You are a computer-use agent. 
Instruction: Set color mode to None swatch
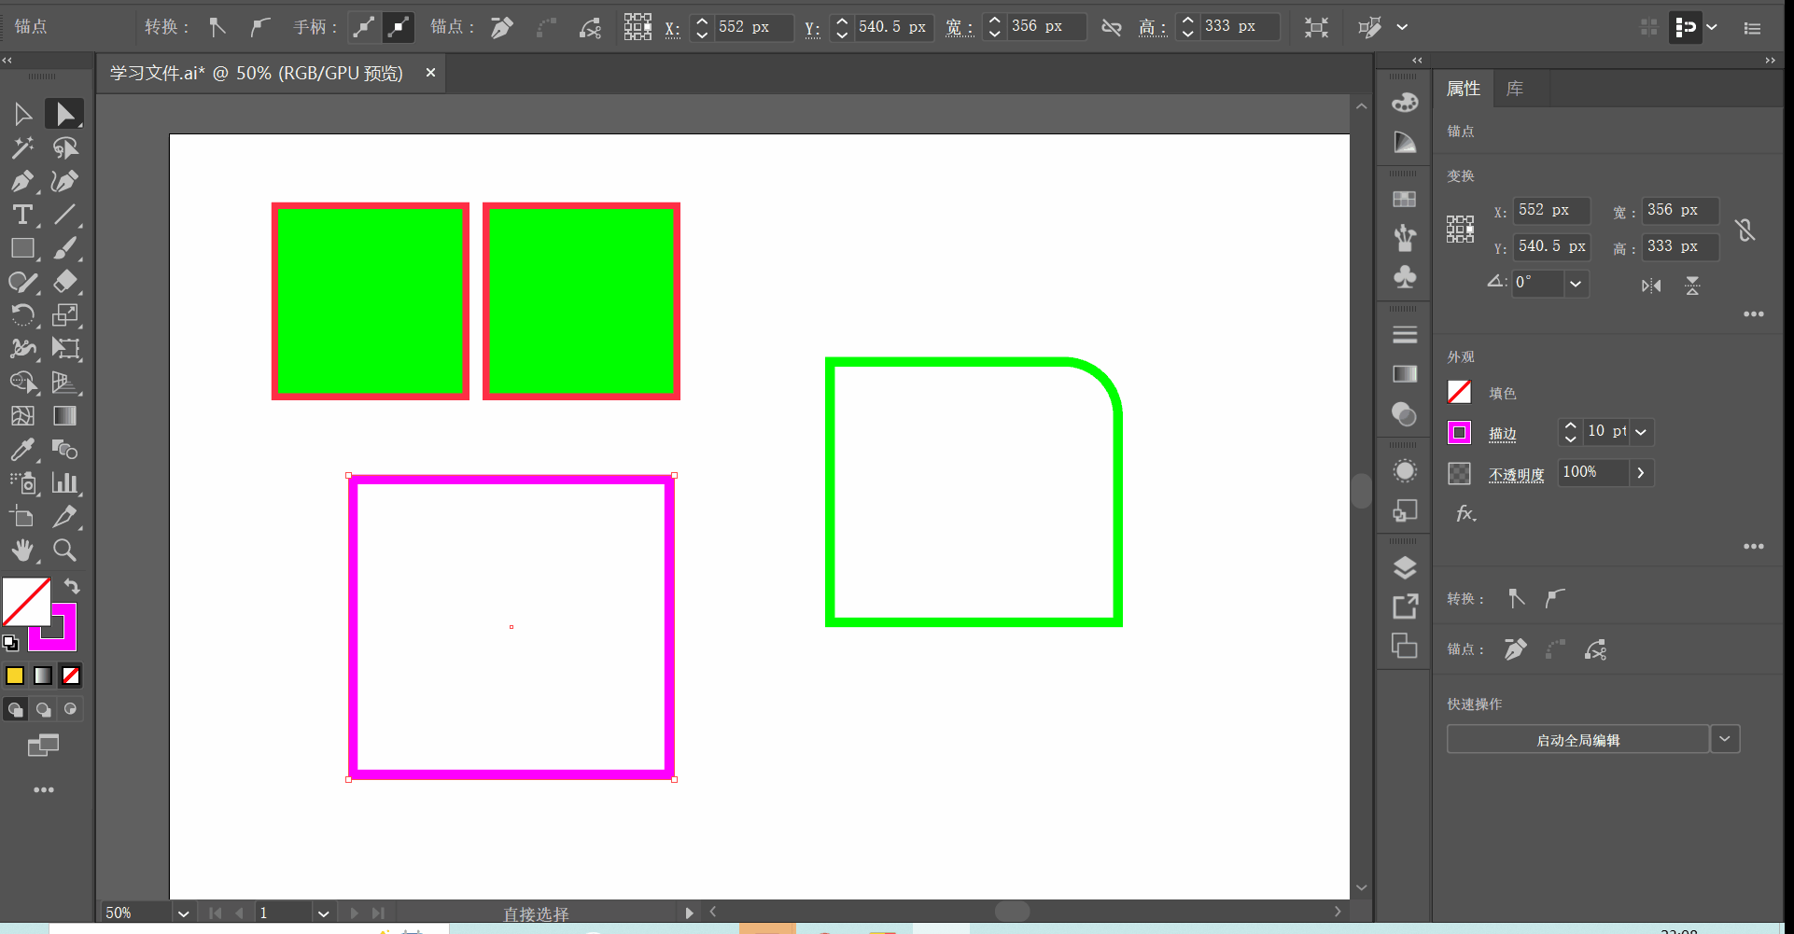coord(71,676)
